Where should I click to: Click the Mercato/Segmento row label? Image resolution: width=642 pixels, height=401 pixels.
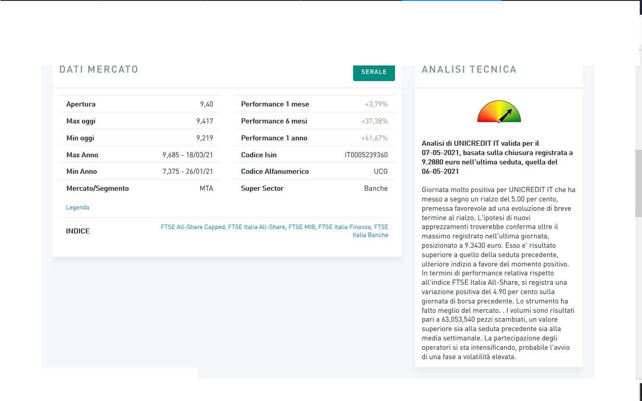tap(98, 188)
